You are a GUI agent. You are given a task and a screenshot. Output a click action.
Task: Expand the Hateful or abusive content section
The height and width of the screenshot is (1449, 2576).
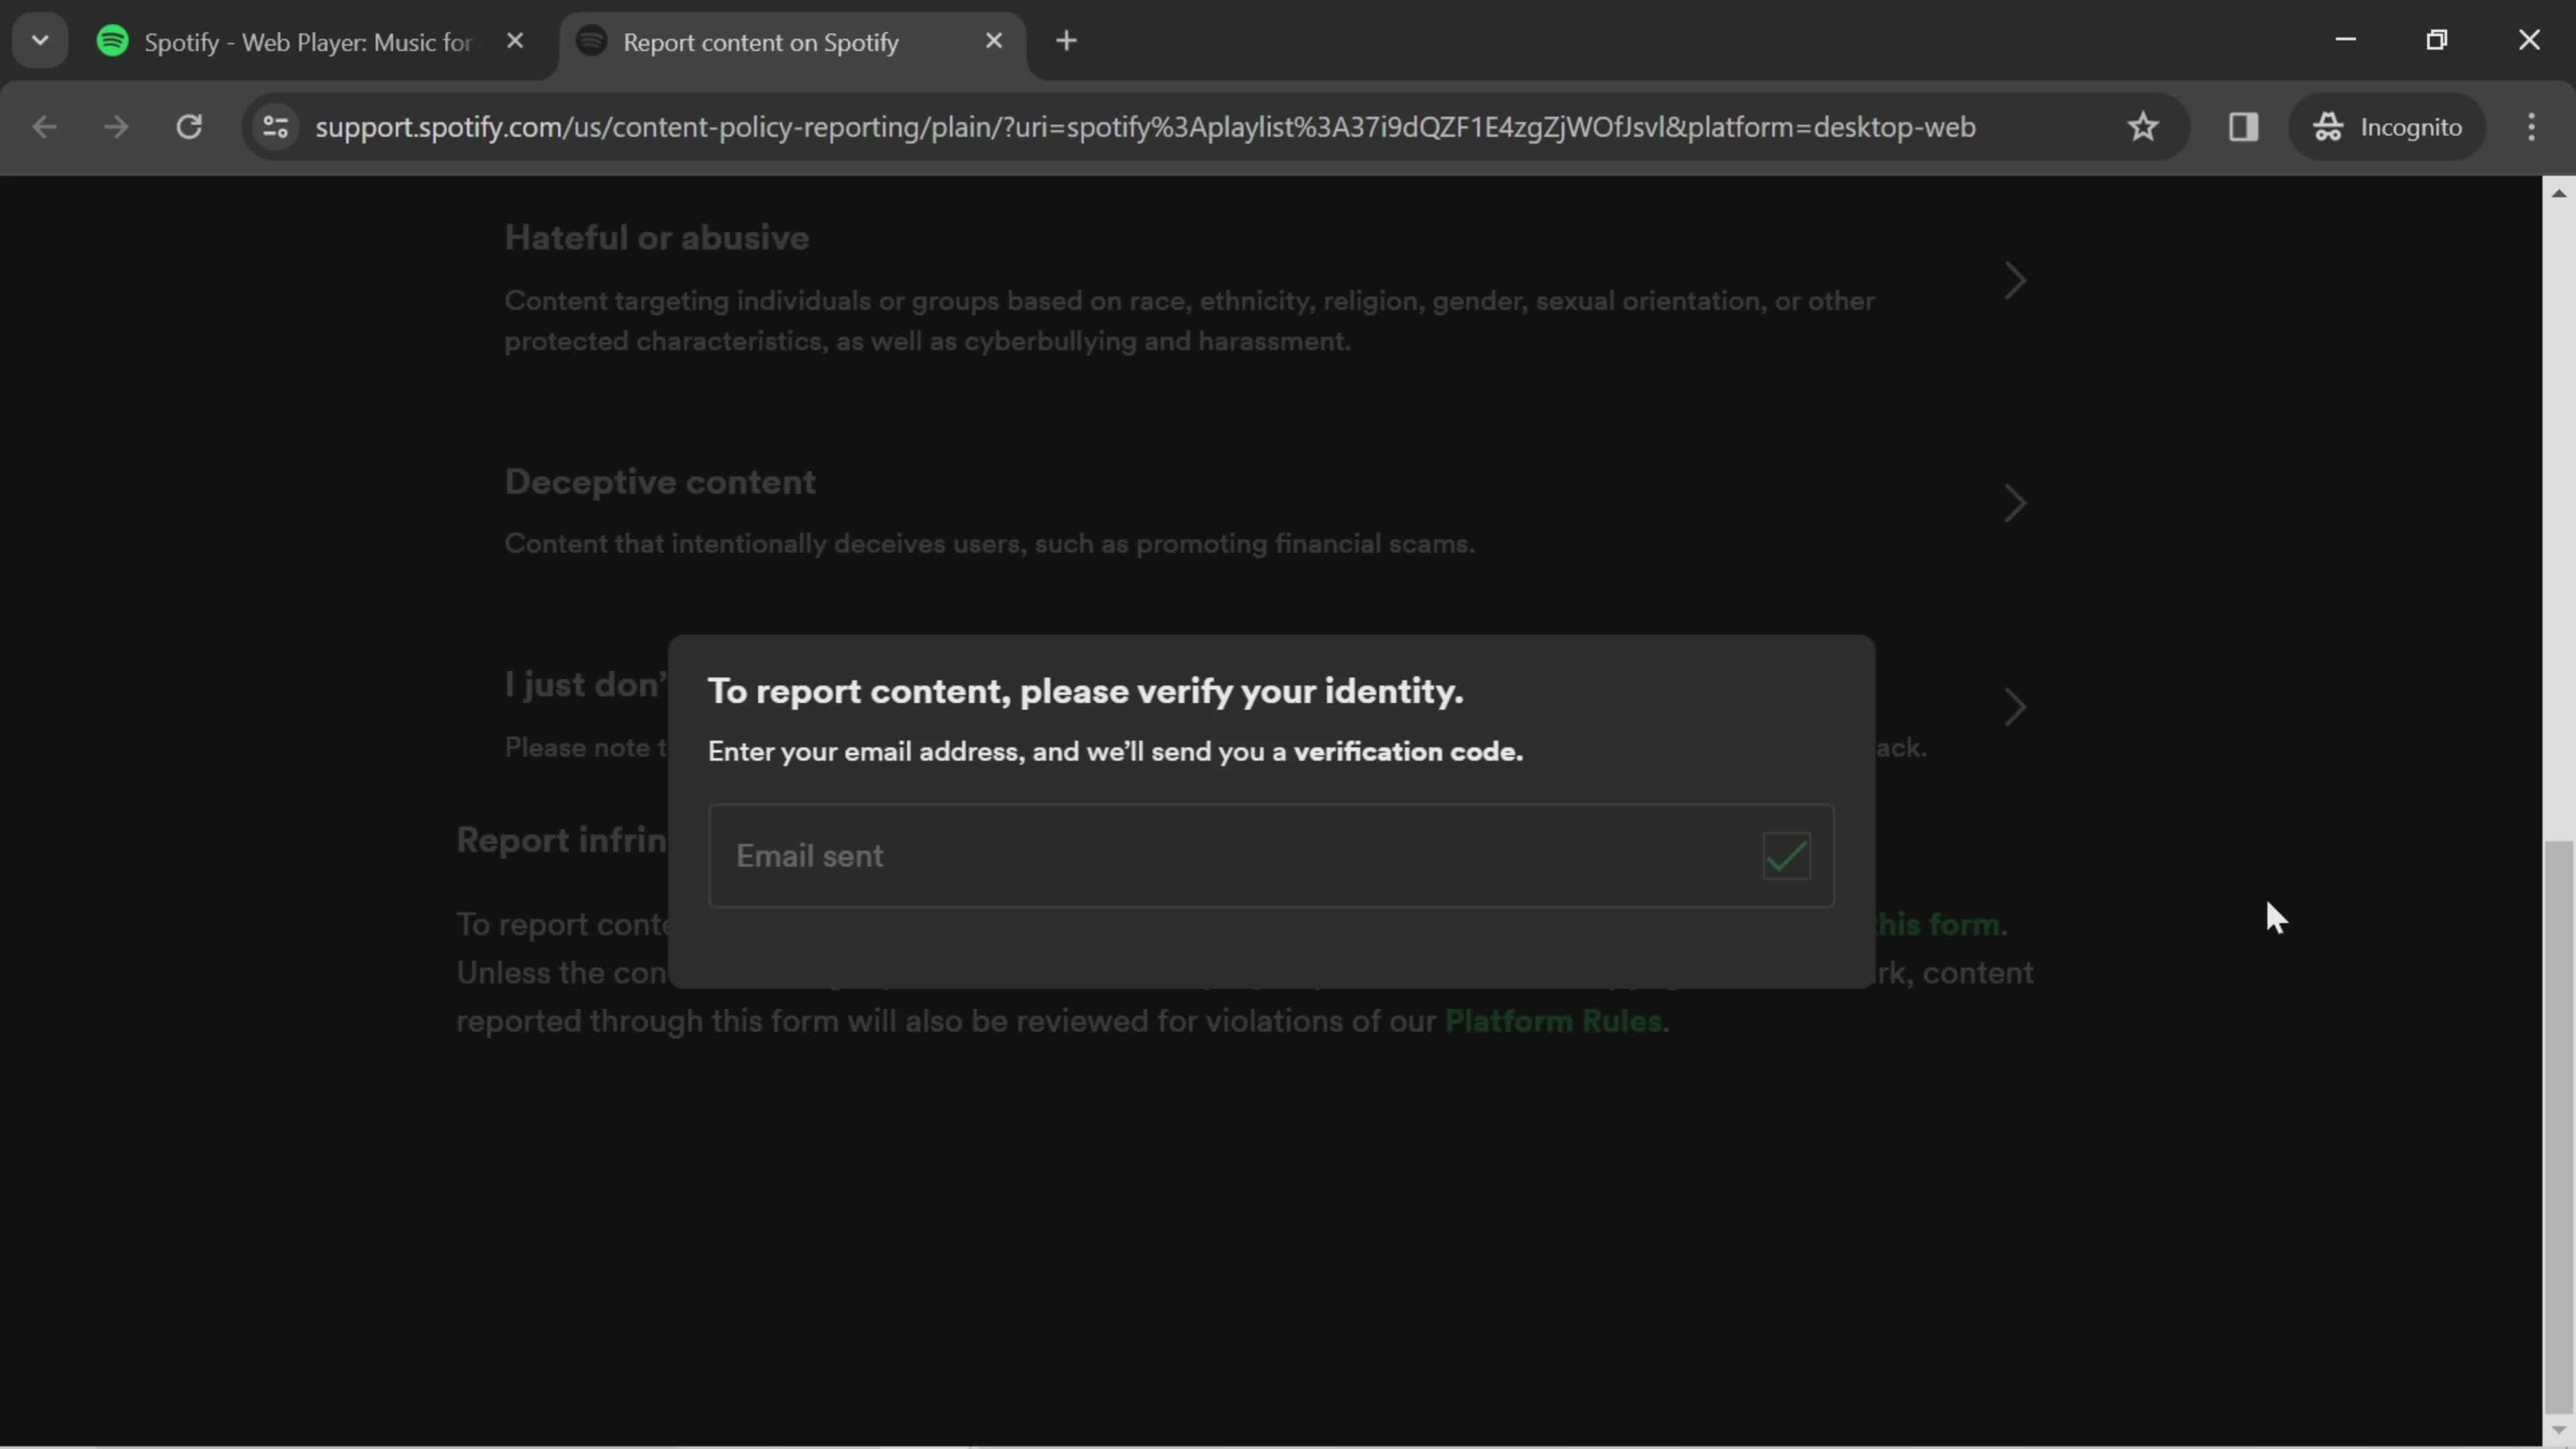(2015, 281)
